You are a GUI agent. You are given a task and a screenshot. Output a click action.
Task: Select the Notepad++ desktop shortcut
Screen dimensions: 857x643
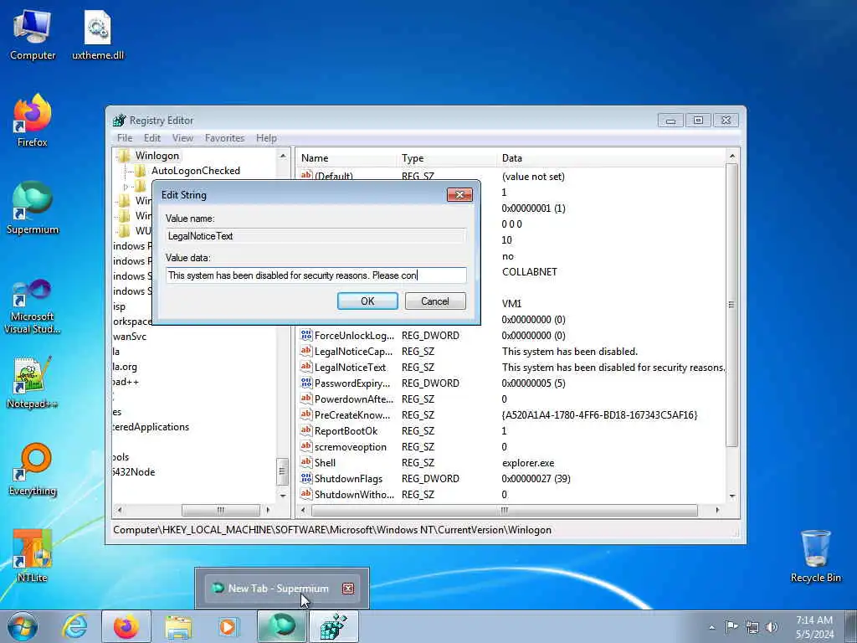pyautogui.click(x=33, y=383)
